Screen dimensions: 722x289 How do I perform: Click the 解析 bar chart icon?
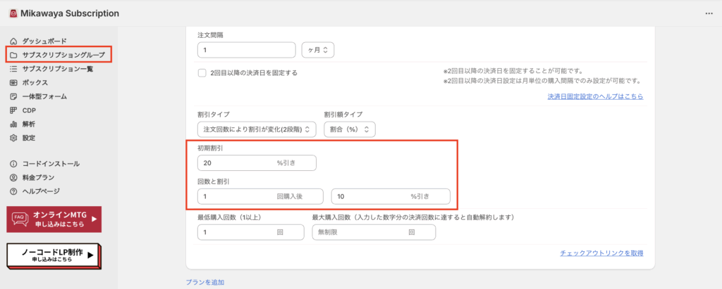point(14,124)
